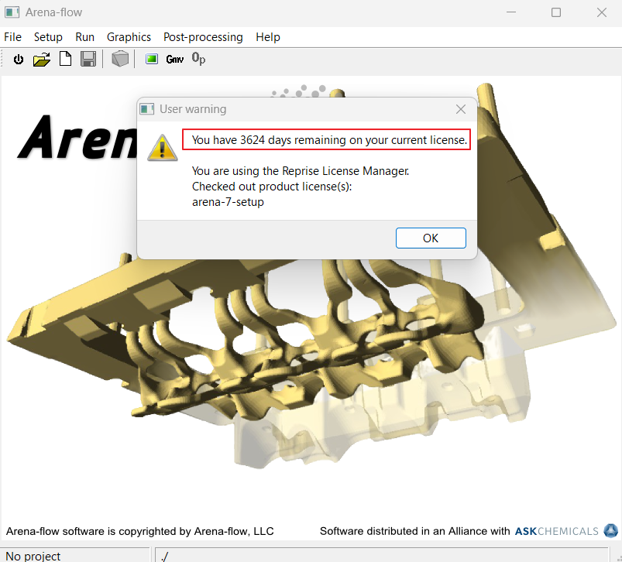The height and width of the screenshot is (562, 622).
Task: Click the arena-7-setup license name
Action: click(x=228, y=202)
